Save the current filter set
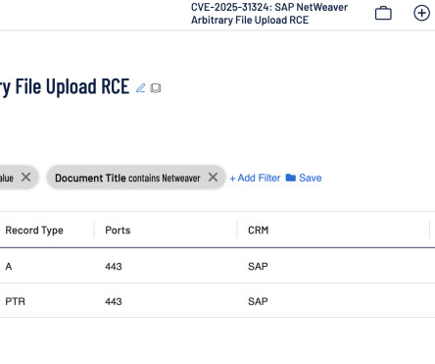 click(x=304, y=178)
